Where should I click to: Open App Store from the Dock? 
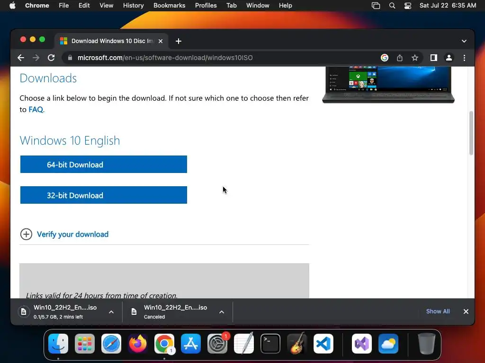coord(191,344)
